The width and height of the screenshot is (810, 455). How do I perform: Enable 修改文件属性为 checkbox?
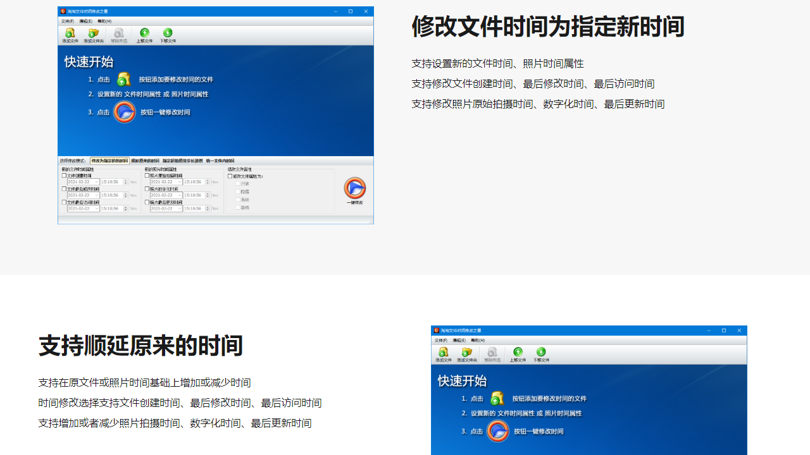click(x=230, y=177)
